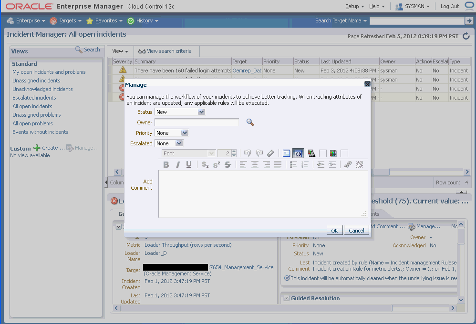
Task: Toggle bold formatting in comment editor
Action: (x=166, y=165)
